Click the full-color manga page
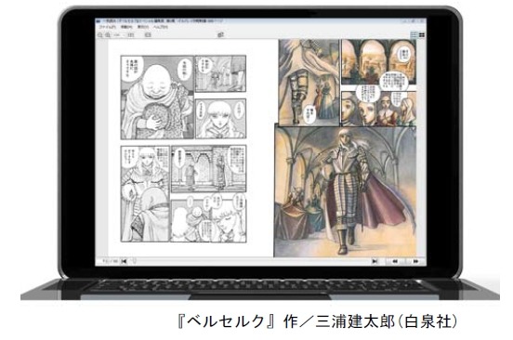This screenshot has height=340, width=513. click(346, 148)
